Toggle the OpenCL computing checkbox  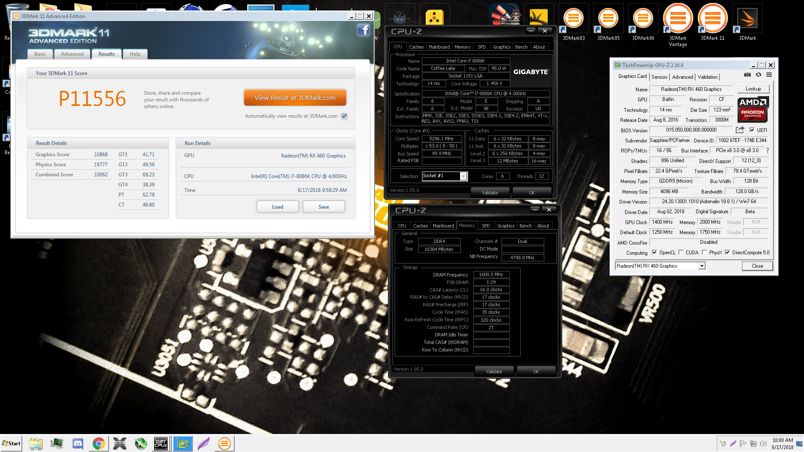(654, 253)
